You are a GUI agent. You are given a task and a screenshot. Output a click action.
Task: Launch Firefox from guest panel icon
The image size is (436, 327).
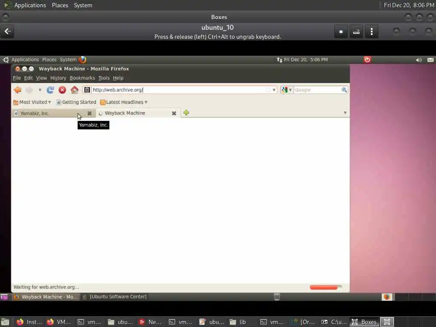tap(83, 60)
